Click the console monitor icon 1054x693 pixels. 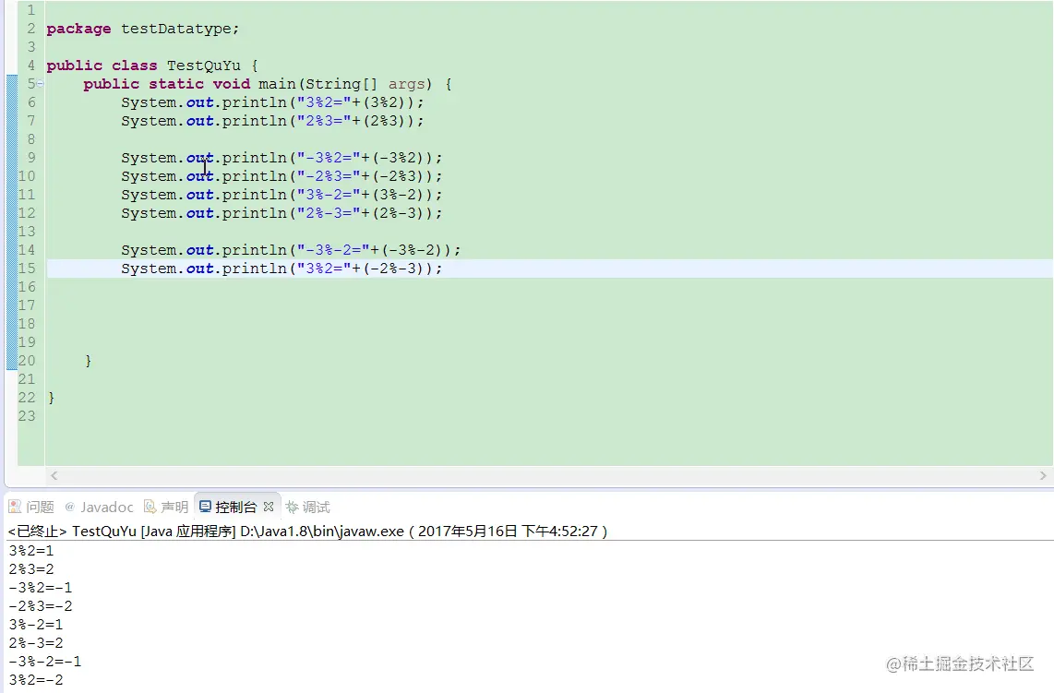205,507
